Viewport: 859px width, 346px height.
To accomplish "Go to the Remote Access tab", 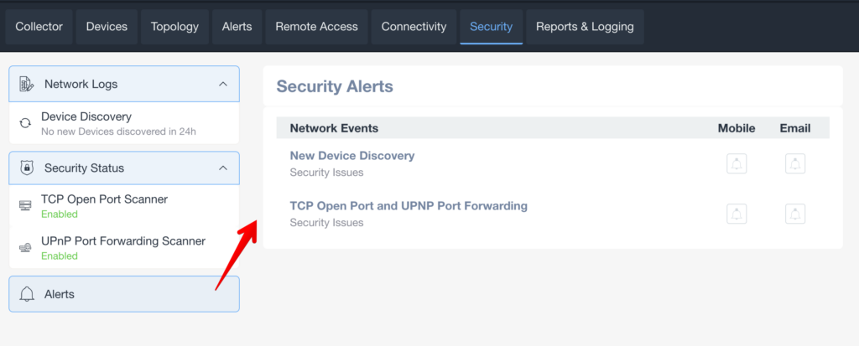I will pos(316,26).
